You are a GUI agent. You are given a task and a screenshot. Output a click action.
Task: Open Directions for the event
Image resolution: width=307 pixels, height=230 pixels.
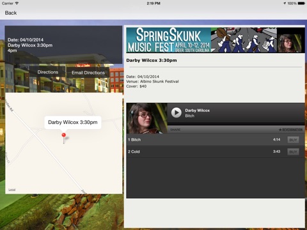pyautogui.click(x=48, y=72)
